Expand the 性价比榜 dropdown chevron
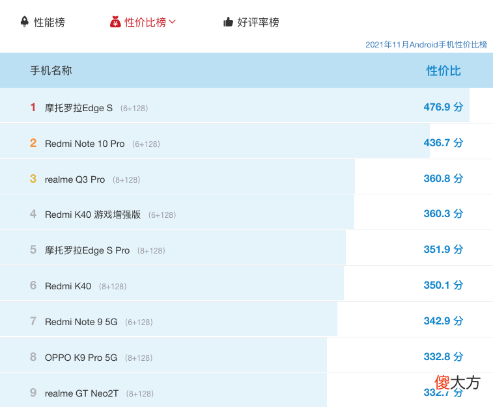 [x=173, y=21]
